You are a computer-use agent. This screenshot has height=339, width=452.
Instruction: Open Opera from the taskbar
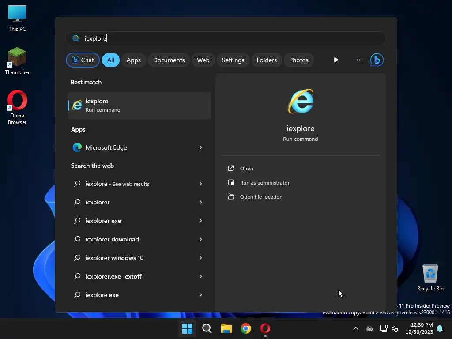coord(265,328)
